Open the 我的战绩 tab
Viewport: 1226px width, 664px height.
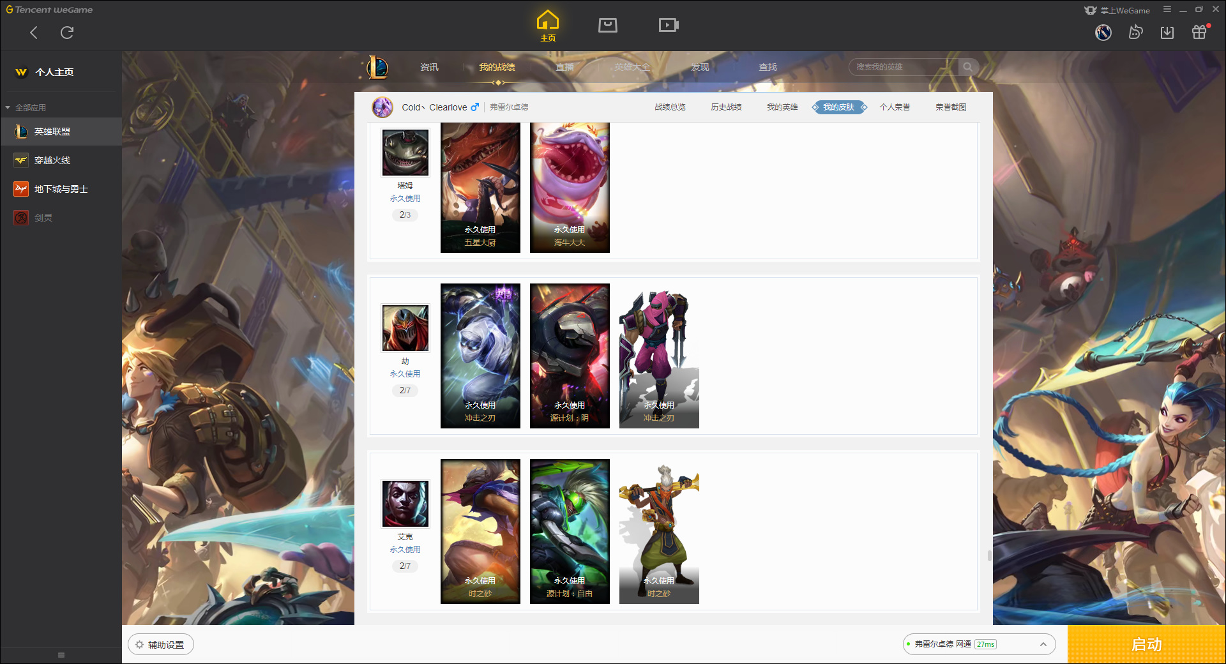[497, 67]
